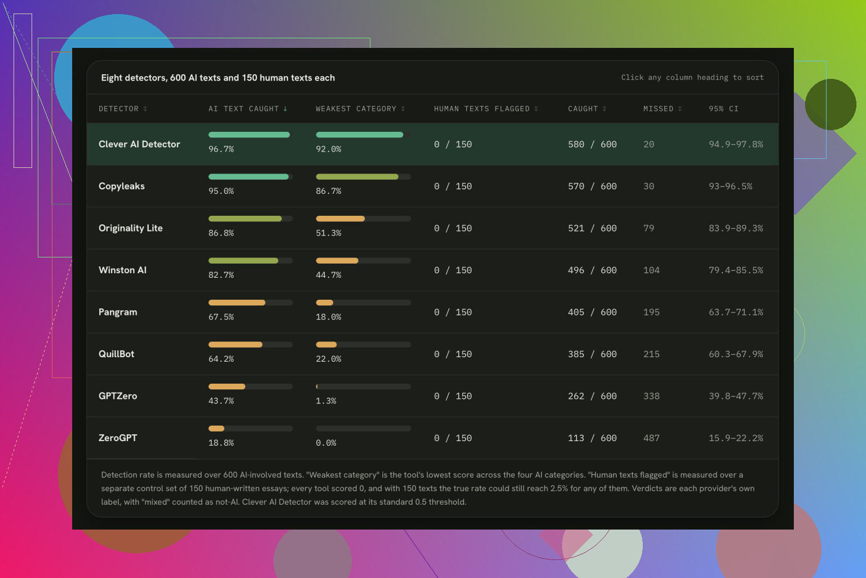Sort by the 95% CI column heading
This screenshot has height=578, width=866.
tap(723, 109)
